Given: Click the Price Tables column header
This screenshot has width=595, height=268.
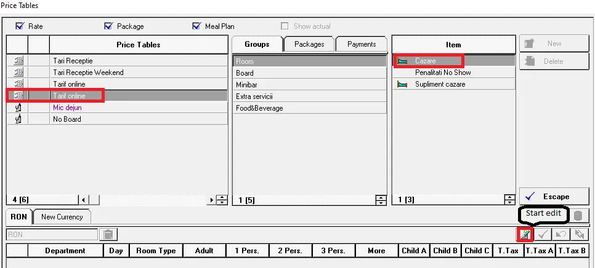Looking at the screenshot, I should coord(139,45).
